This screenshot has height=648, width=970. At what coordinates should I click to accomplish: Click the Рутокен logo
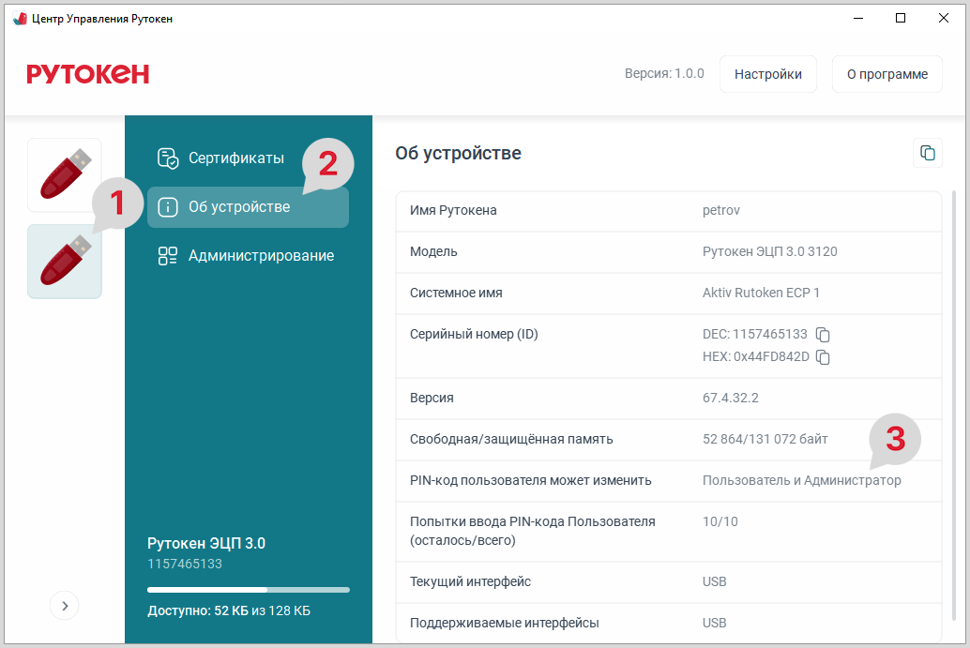point(88,74)
